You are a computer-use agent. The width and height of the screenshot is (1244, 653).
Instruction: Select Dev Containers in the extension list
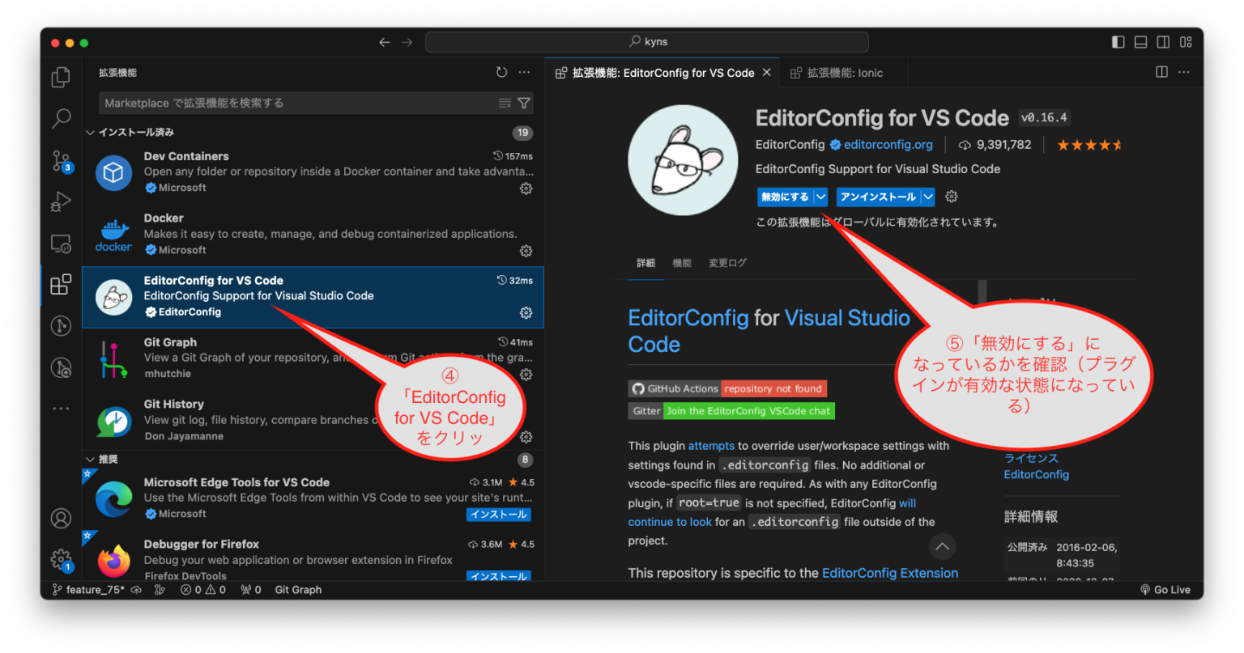(313, 172)
